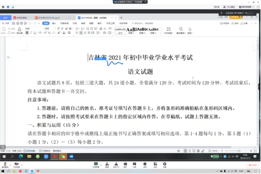
Task: Open File Explorer in the taskbar
Action: tap(29, 157)
